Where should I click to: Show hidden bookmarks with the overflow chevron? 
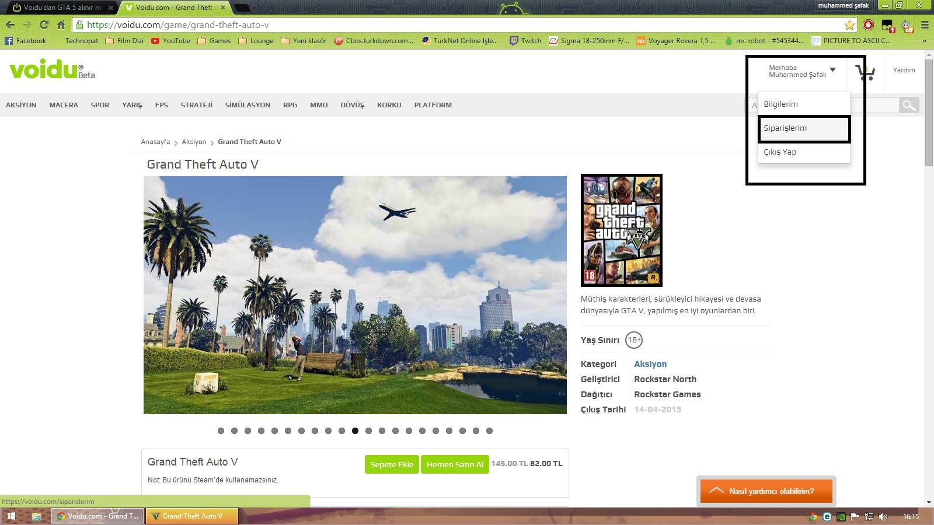pos(924,41)
